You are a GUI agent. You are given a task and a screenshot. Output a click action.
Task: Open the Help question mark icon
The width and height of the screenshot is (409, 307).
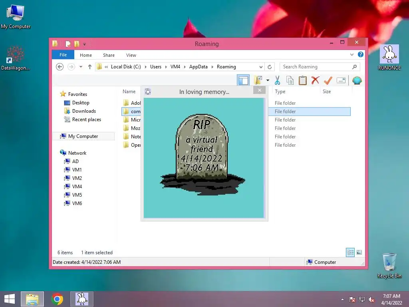pos(361,54)
